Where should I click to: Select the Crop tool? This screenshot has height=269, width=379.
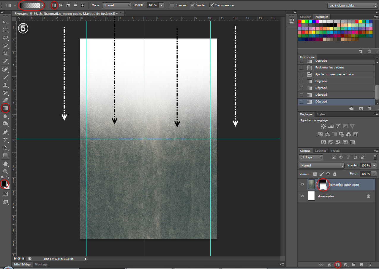[5, 53]
